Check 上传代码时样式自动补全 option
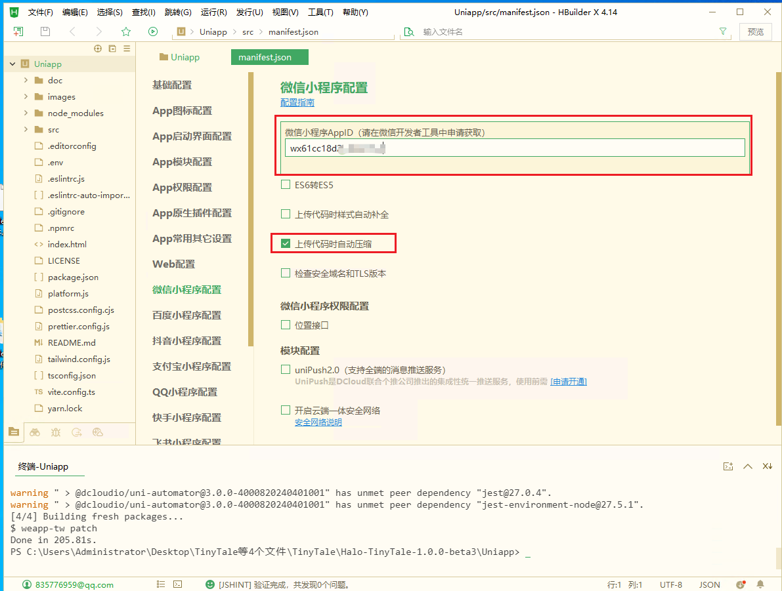The image size is (782, 591). (x=286, y=214)
